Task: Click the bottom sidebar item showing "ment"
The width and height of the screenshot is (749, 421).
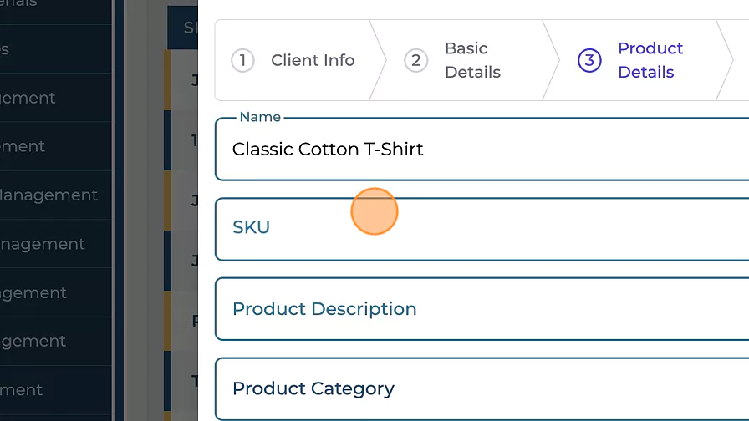Action: 25,389
